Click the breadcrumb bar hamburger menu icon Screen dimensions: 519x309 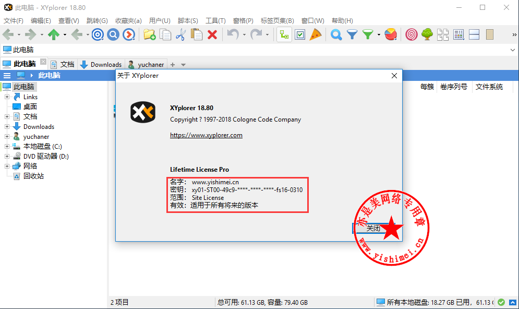click(x=7, y=76)
